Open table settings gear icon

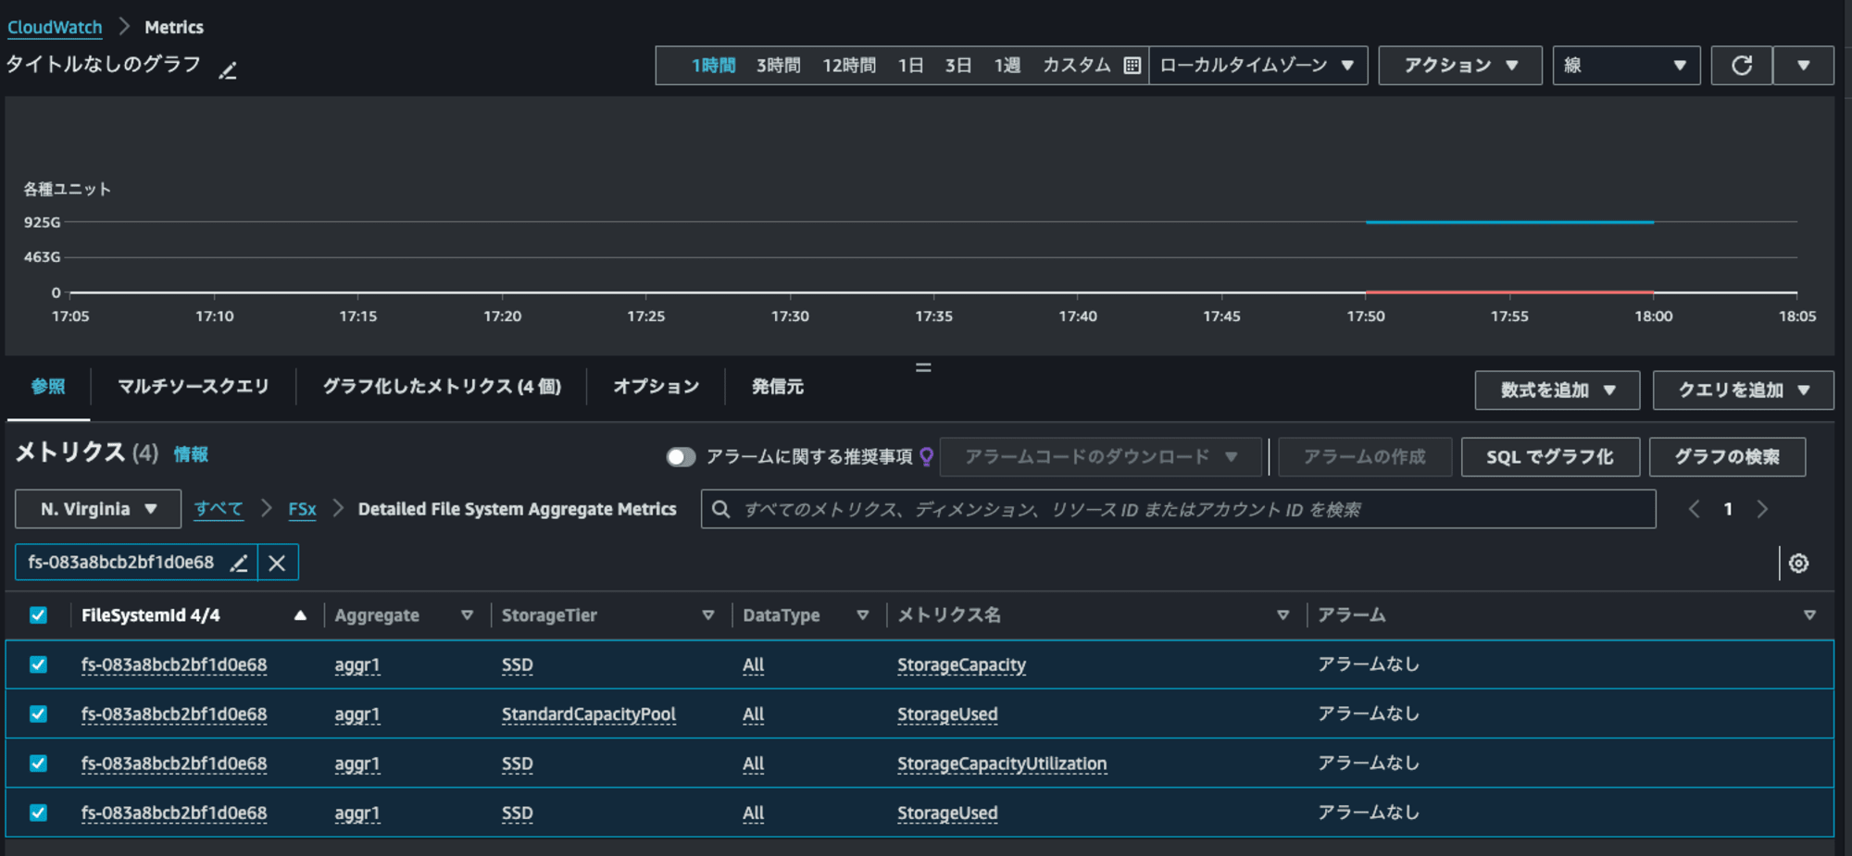[1798, 563]
